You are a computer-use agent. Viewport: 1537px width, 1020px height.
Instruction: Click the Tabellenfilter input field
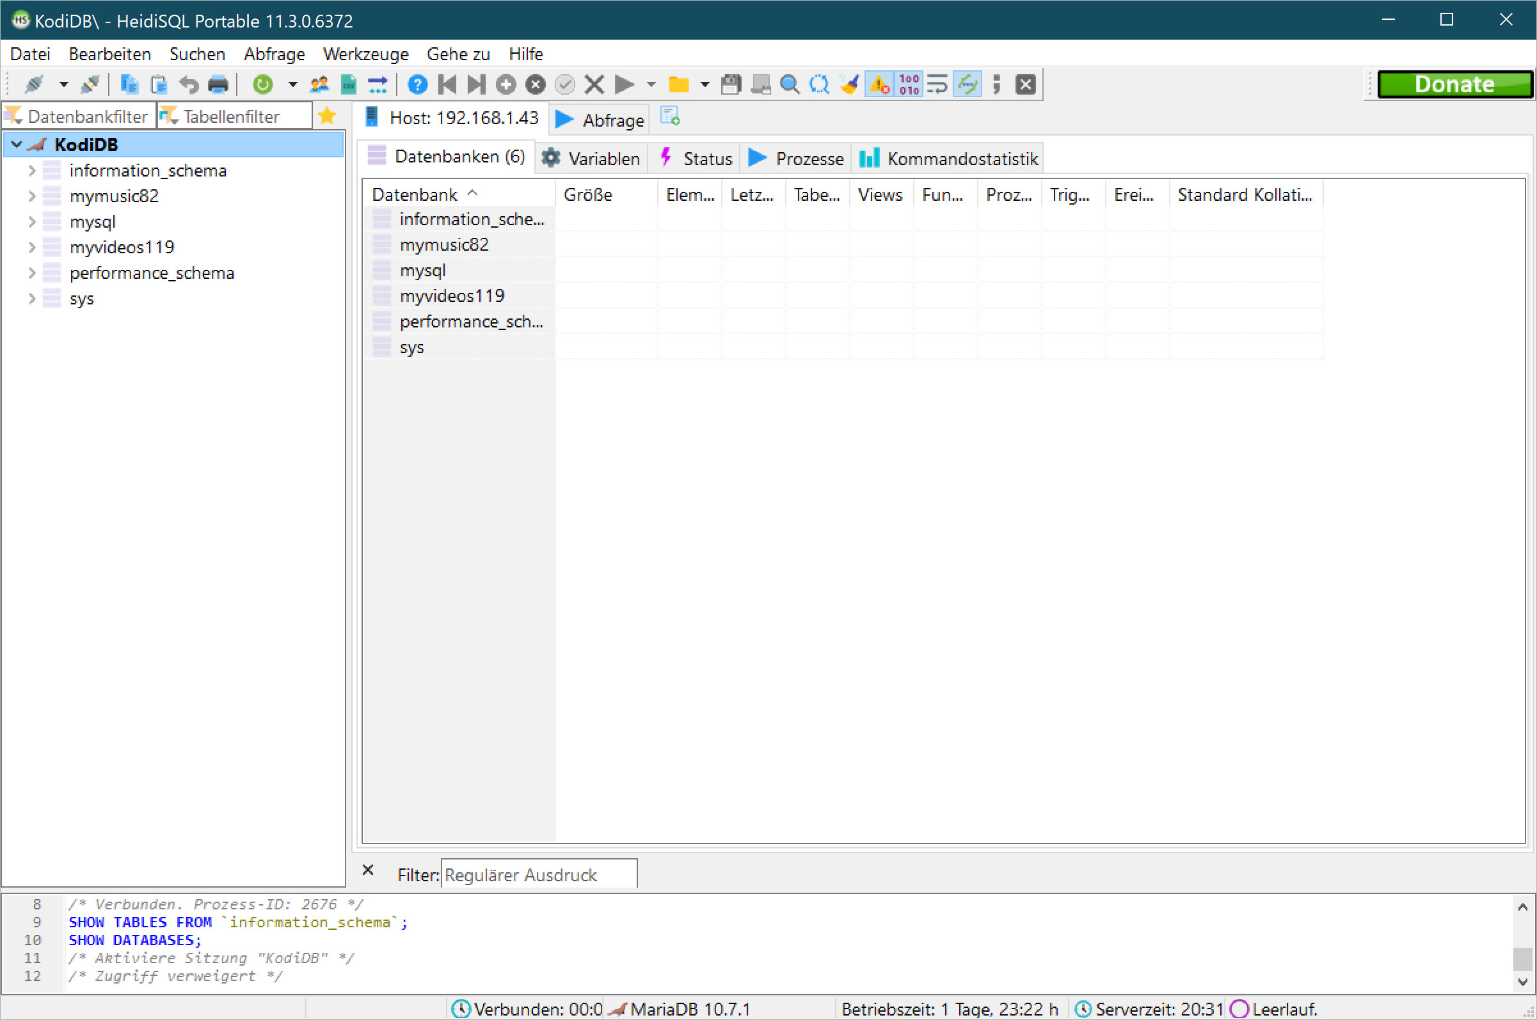pyautogui.click(x=235, y=116)
